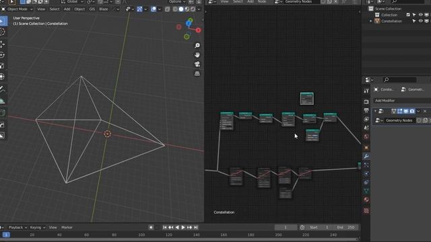Viewport: 431px width, 242px height.
Task: Open the Playback dropdown in timeline
Action: (x=18, y=227)
